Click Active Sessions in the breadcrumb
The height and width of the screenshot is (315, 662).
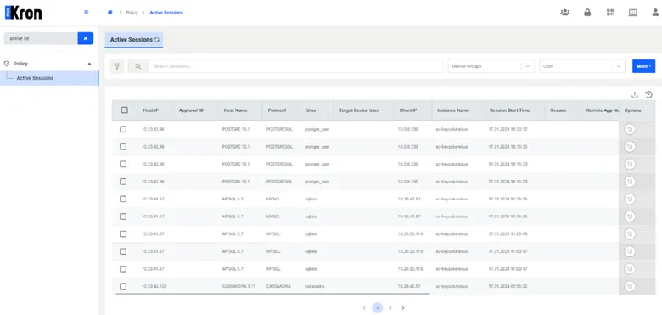[x=166, y=12]
